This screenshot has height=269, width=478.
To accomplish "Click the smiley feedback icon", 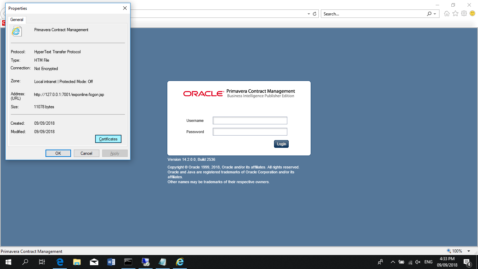I will 472,14.
